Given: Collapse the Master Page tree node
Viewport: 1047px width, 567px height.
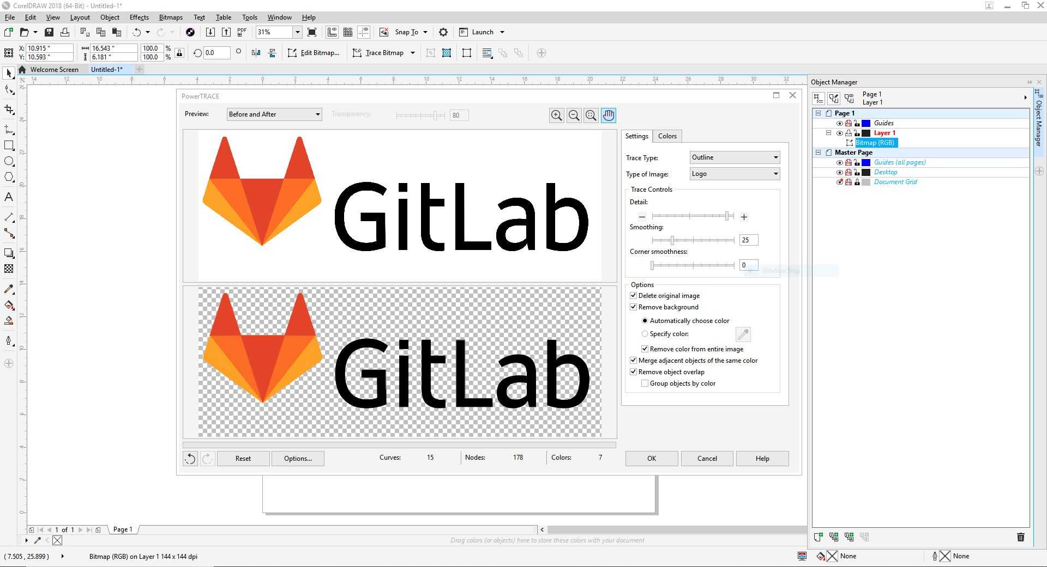Looking at the screenshot, I should point(818,153).
